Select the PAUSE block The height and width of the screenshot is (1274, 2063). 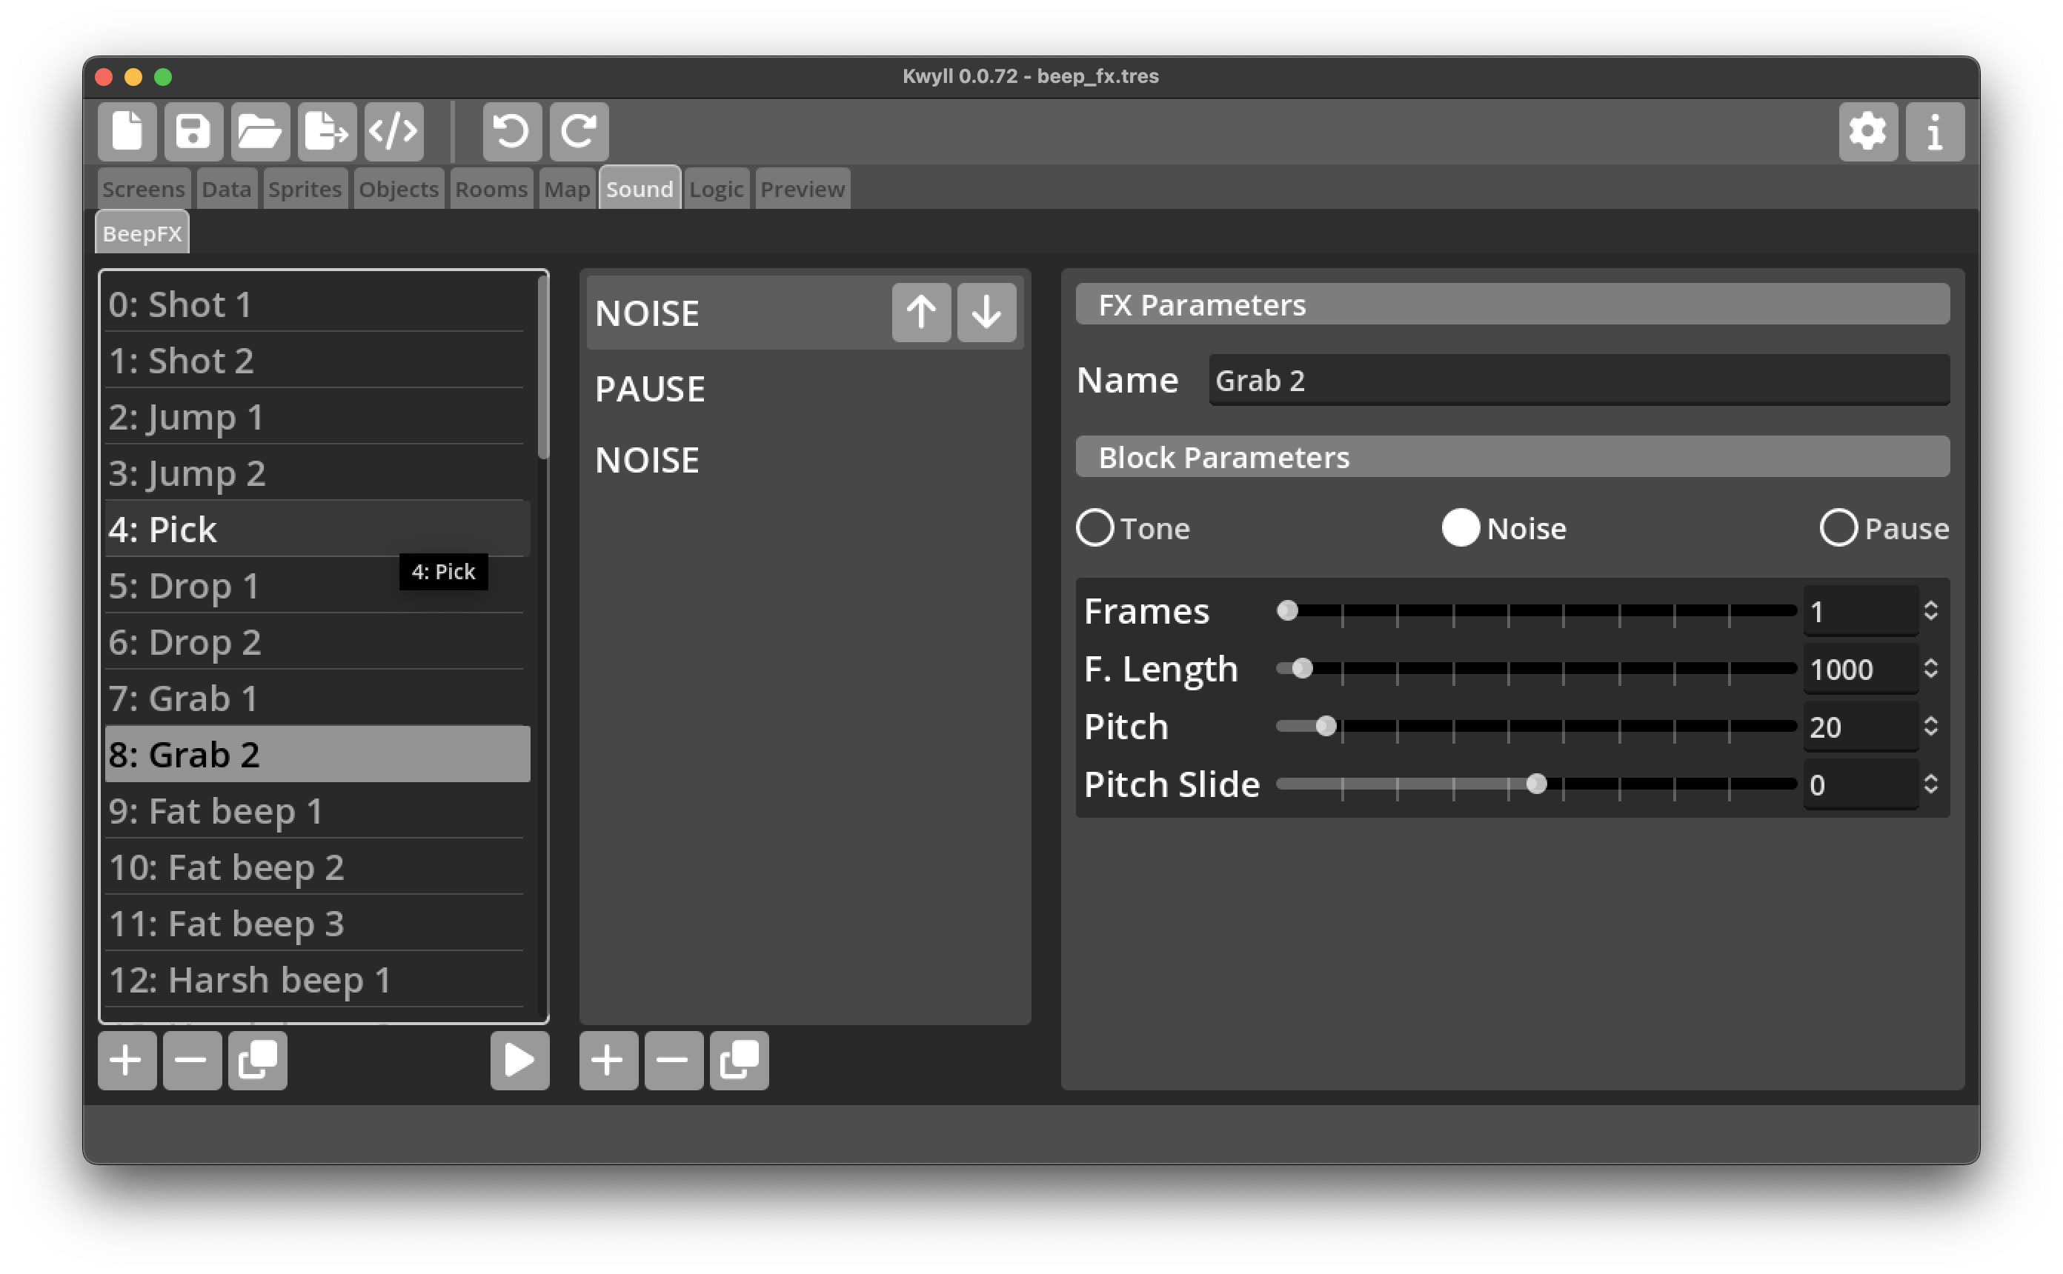point(650,388)
